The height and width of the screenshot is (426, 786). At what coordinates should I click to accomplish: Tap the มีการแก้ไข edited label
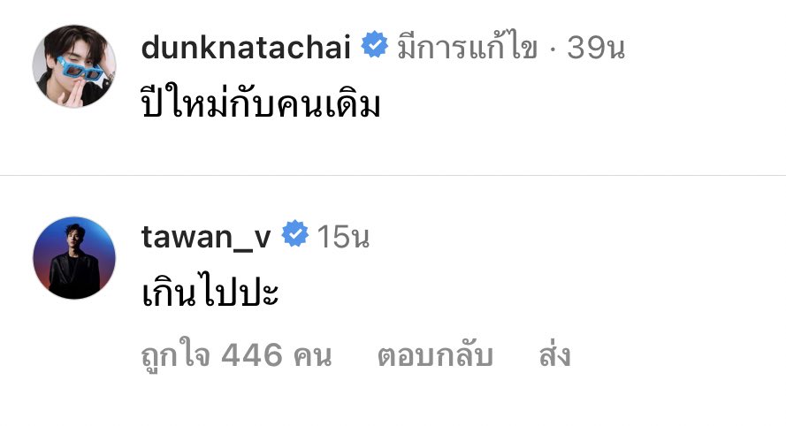point(467,47)
